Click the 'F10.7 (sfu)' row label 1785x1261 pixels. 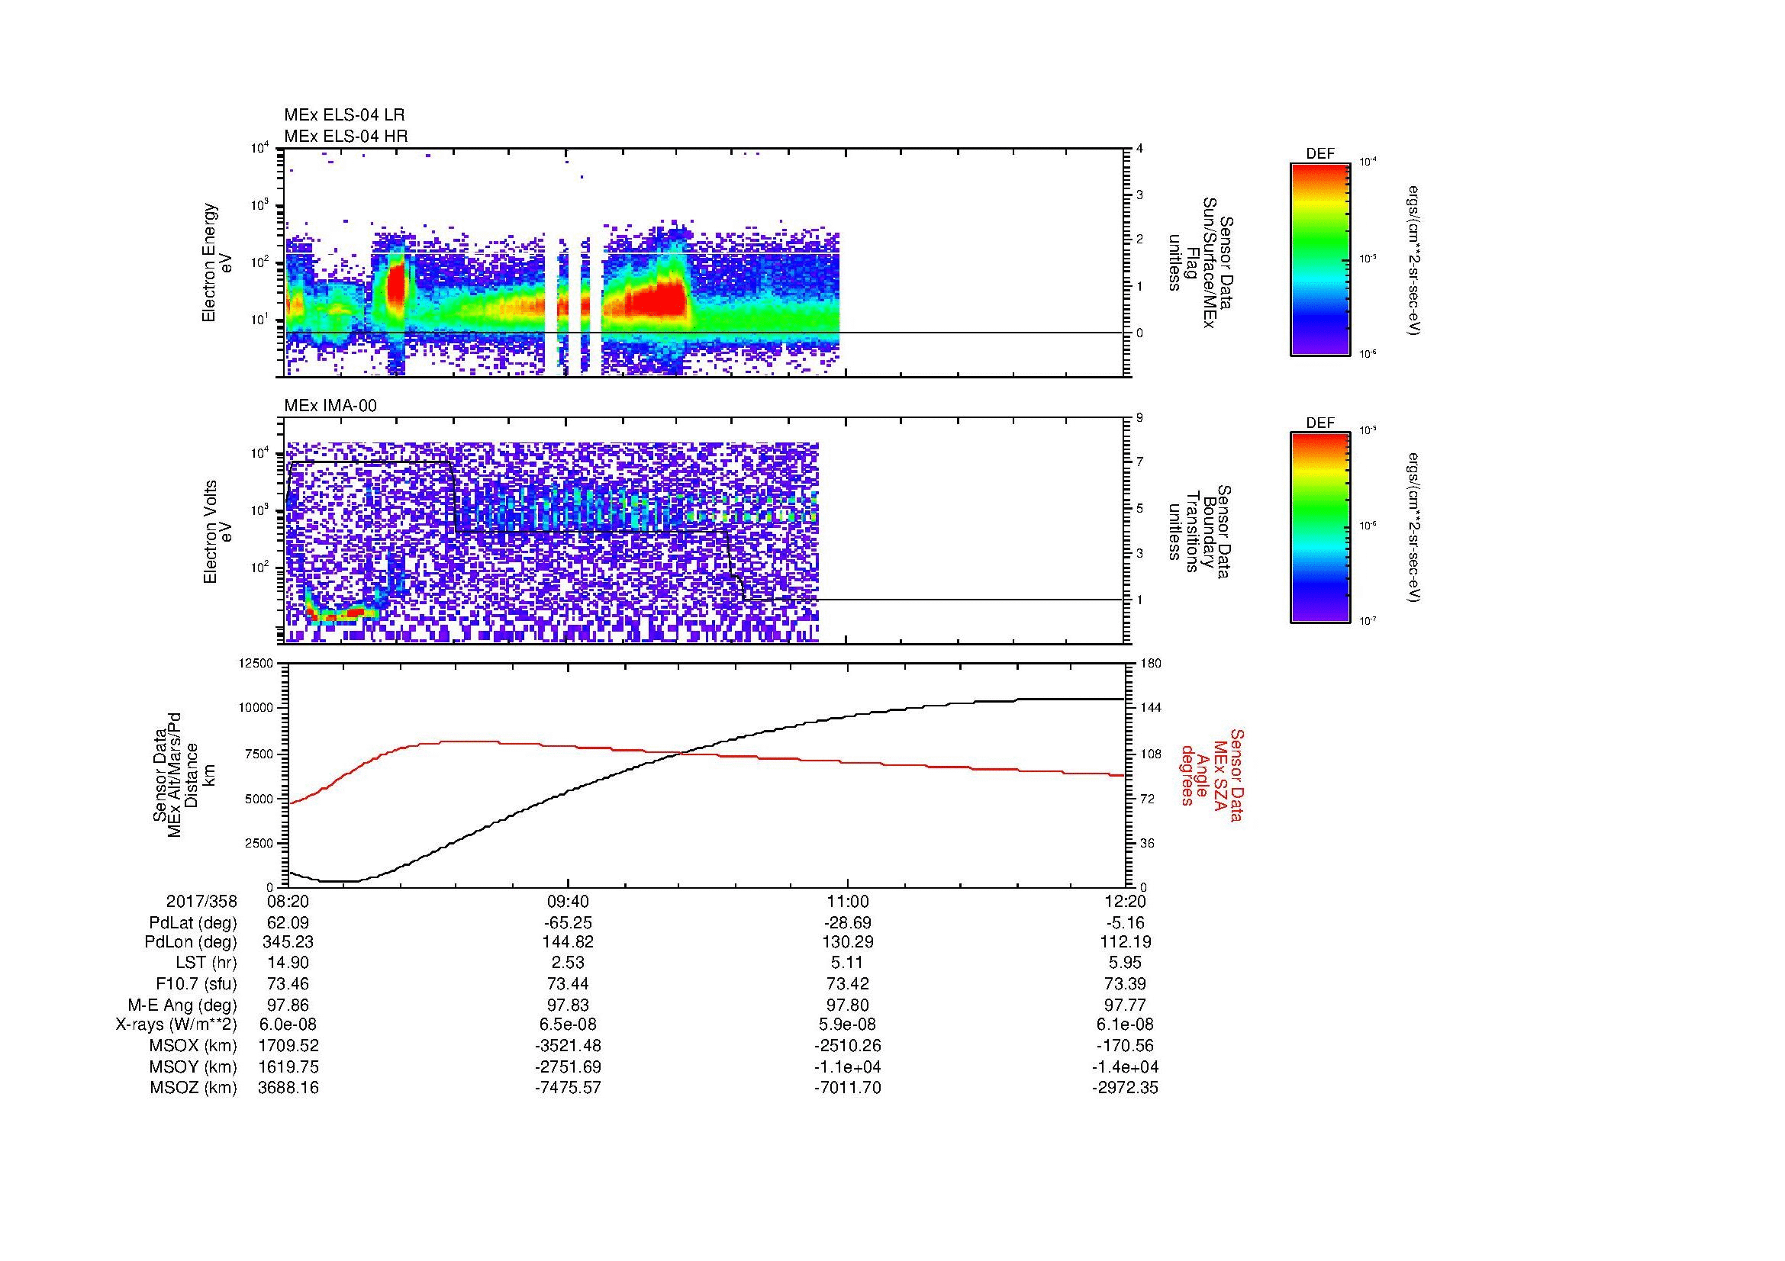[x=196, y=983]
